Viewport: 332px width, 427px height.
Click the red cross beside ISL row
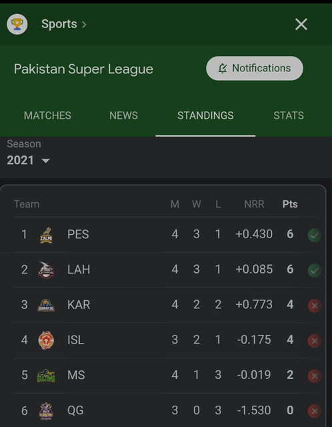tap(315, 341)
